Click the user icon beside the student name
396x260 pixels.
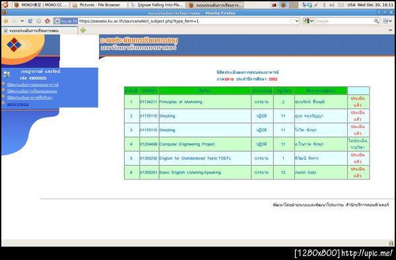pos(7,74)
